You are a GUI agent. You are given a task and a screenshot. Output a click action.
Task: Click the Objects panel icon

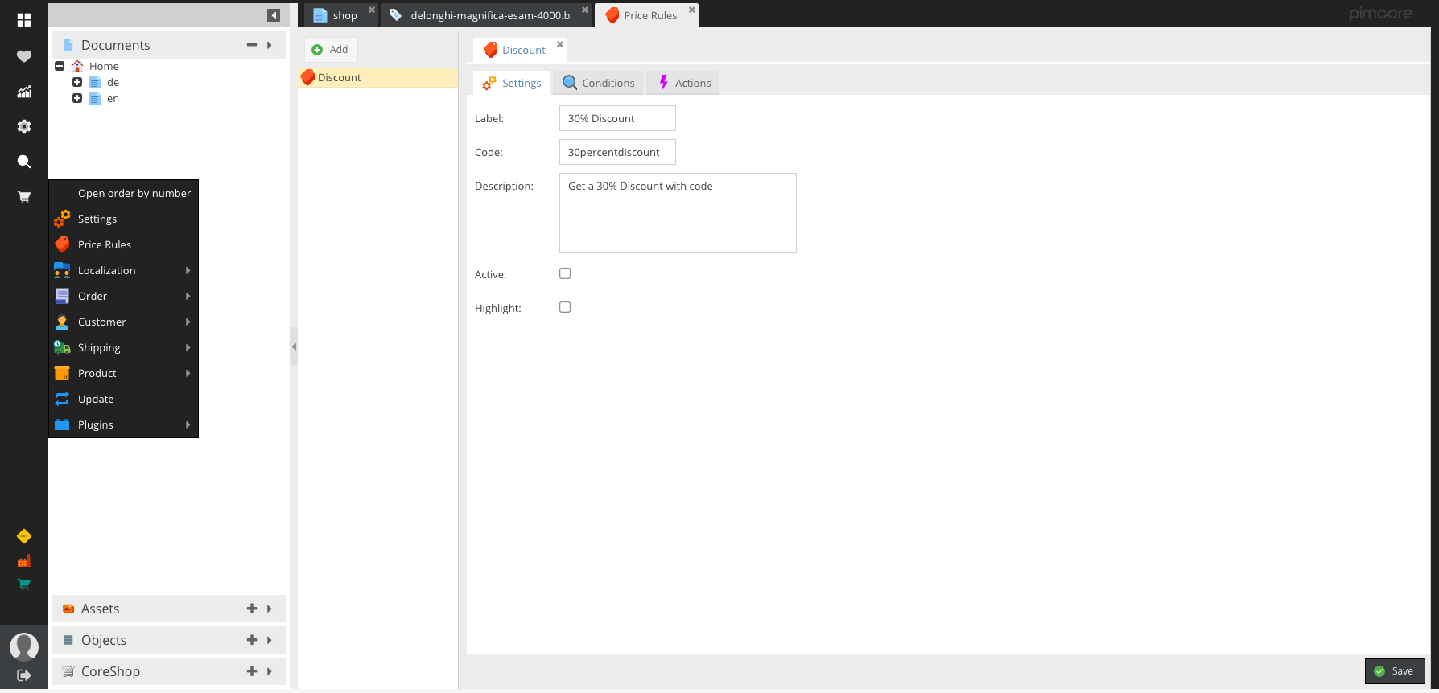(68, 640)
